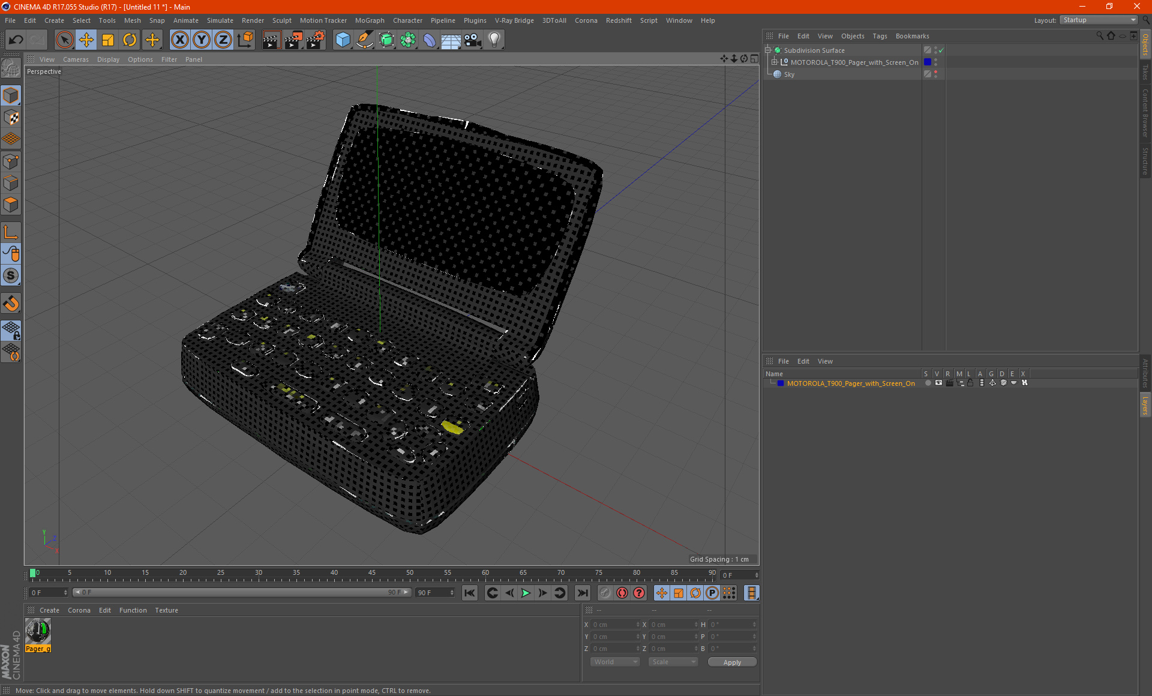Toggle Y axis lock

[202, 40]
